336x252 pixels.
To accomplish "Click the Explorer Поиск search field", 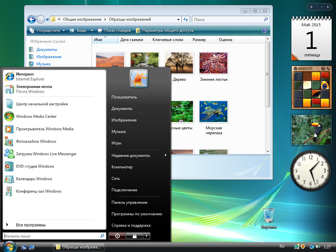I will point(231,19).
